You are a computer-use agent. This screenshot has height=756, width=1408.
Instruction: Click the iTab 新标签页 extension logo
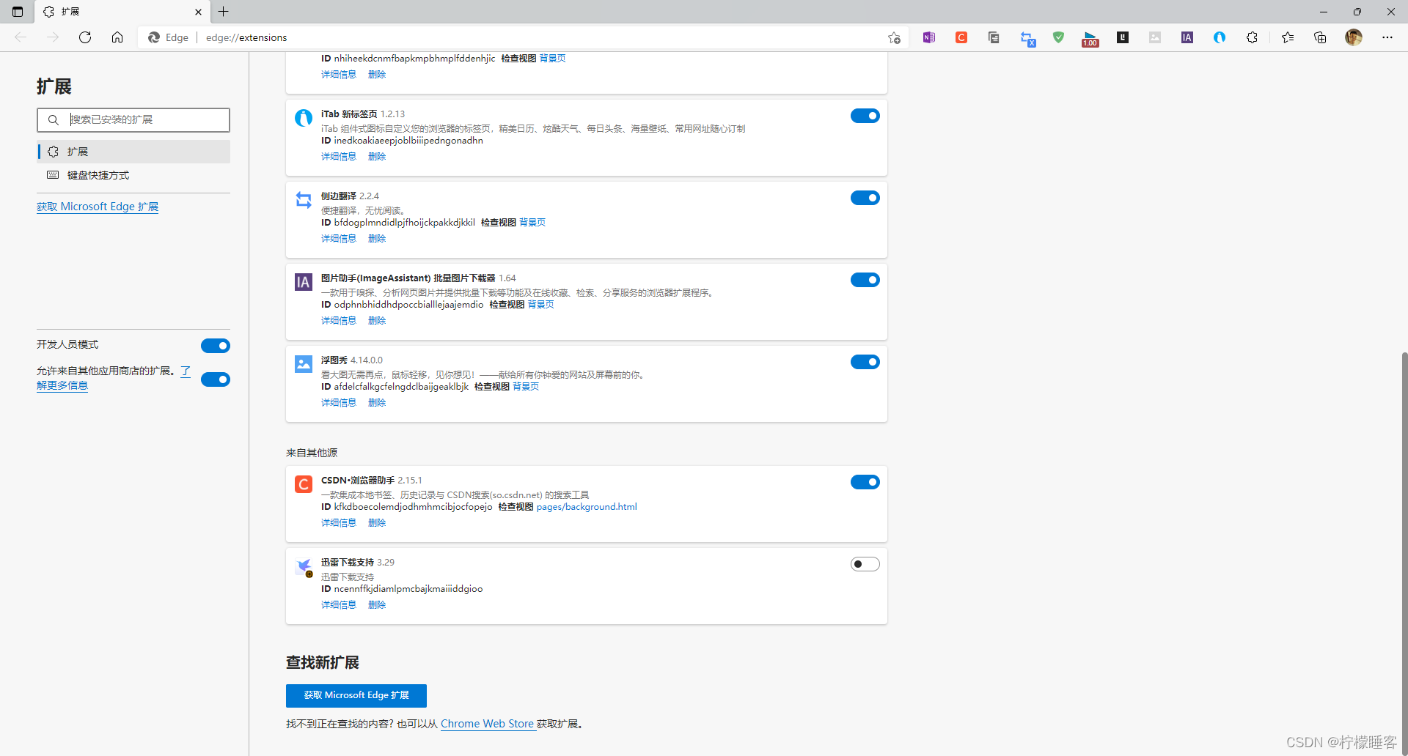(304, 117)
